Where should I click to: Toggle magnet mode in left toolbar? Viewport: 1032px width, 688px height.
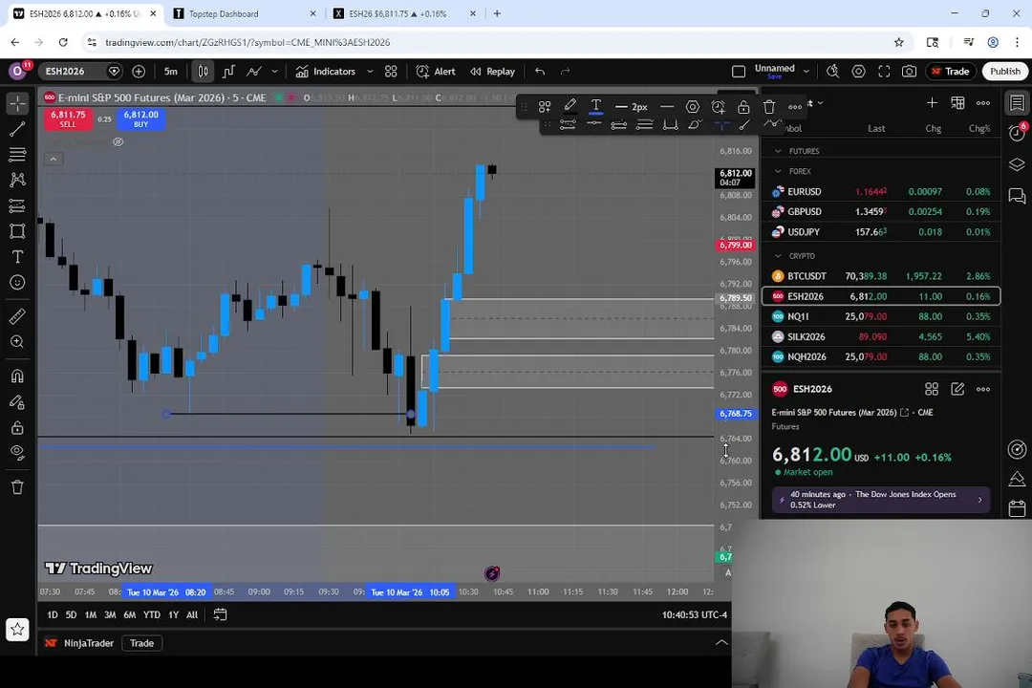(x=17, y=376)
